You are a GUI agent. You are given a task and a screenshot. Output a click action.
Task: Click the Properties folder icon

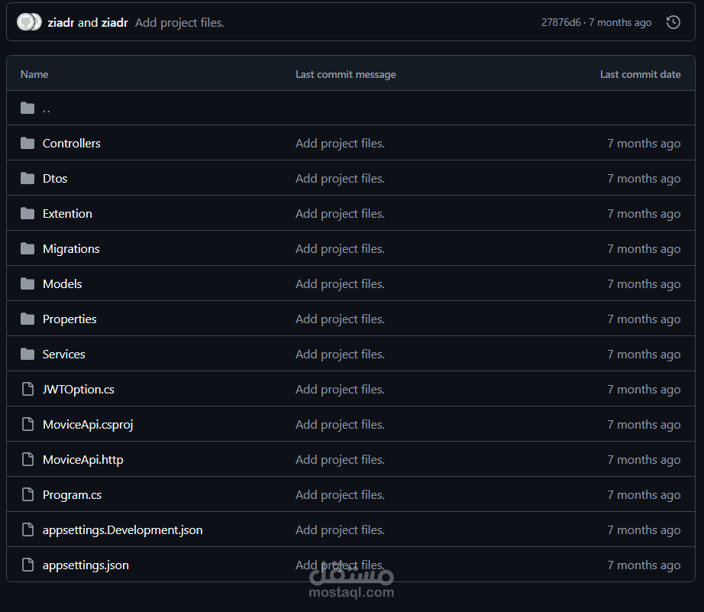click(27, 319)
